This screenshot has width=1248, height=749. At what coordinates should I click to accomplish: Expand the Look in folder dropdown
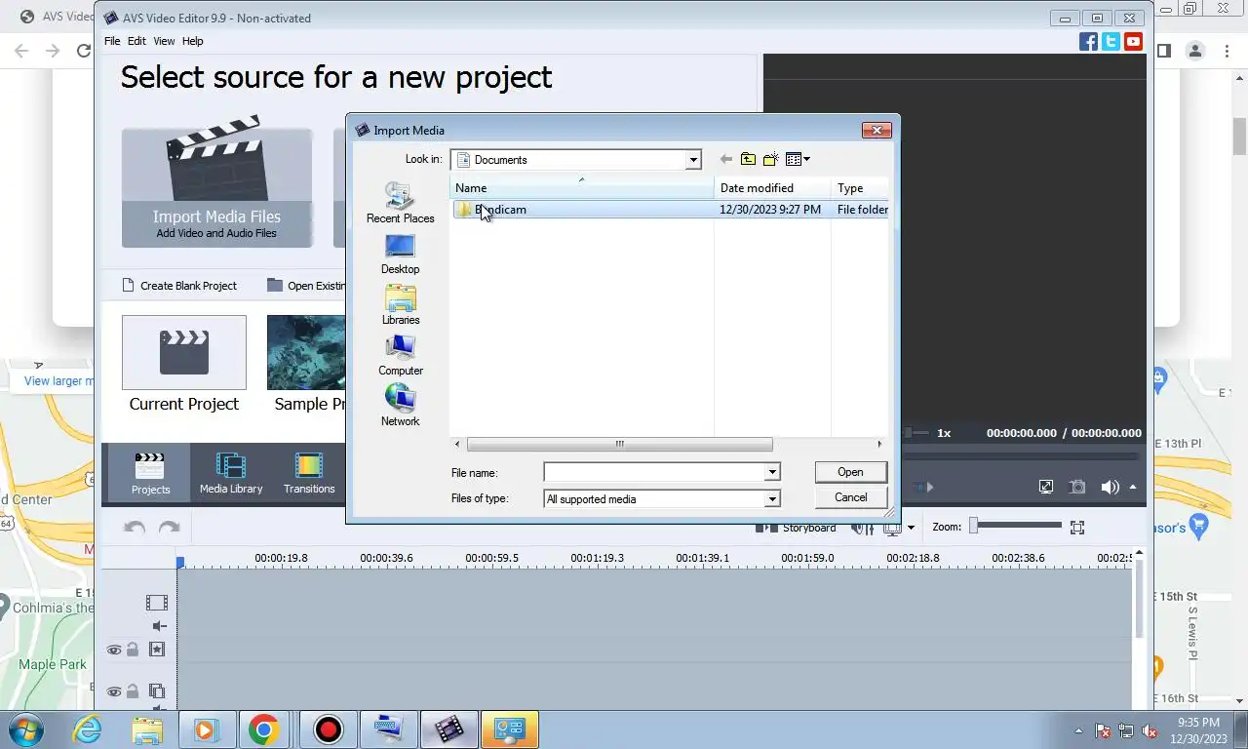click(693, 160)
